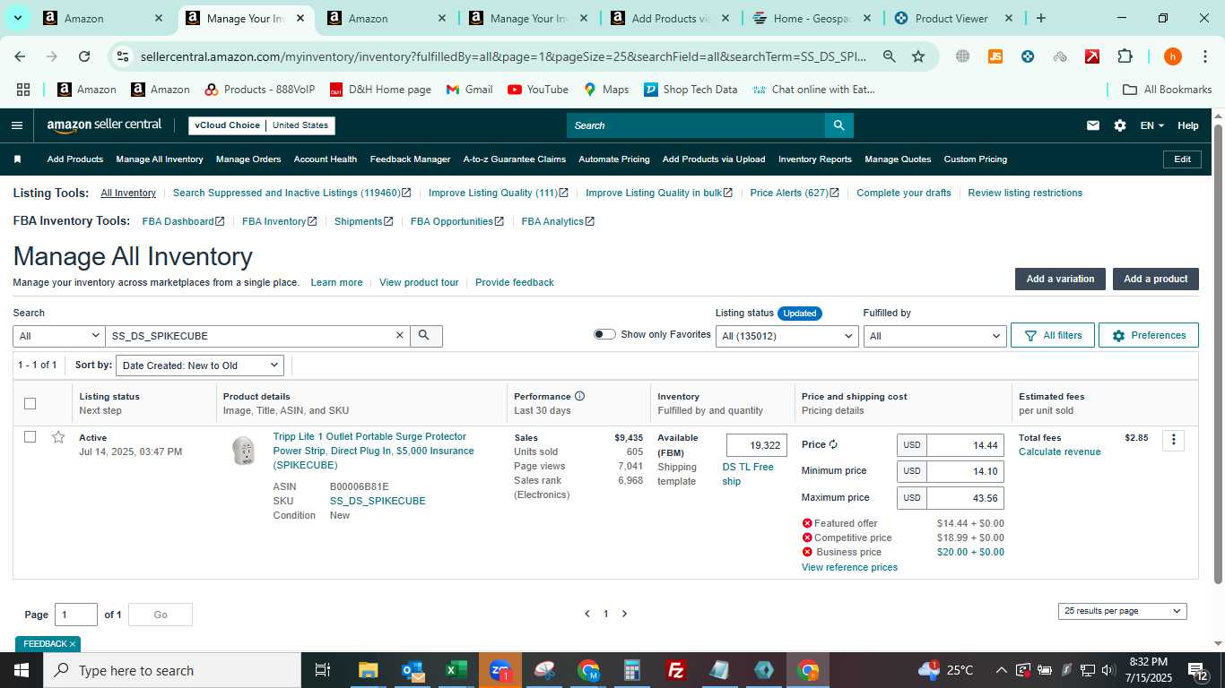The height and width of the screenshot is (688, 1225).
Task: Click the Performance info icon
Action: point(579,396)
